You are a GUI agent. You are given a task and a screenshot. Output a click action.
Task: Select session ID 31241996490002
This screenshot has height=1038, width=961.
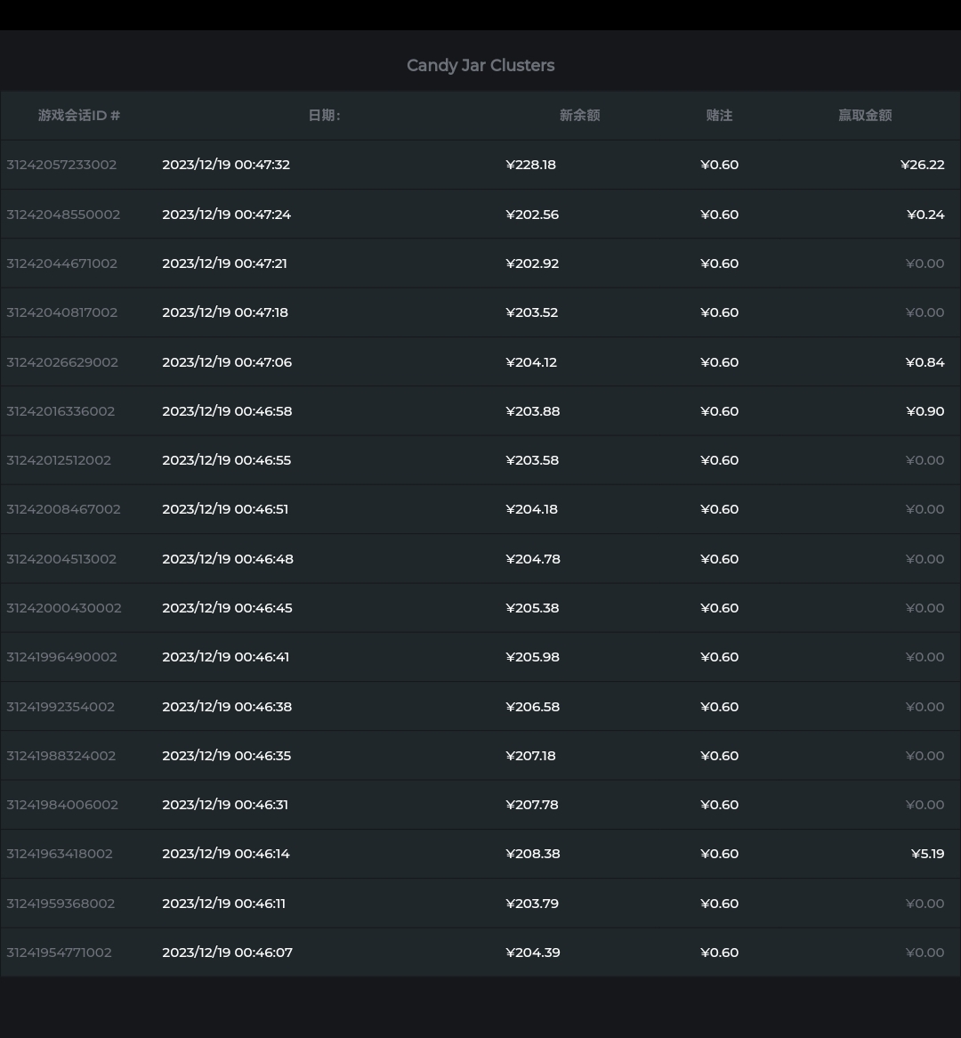pos(61,657)
